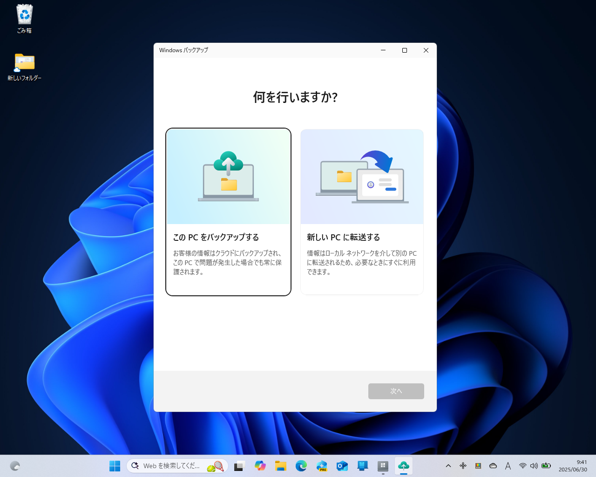Launch the Edge preview (PRE) browser
The image size is (596, 477).
[322, 465]
